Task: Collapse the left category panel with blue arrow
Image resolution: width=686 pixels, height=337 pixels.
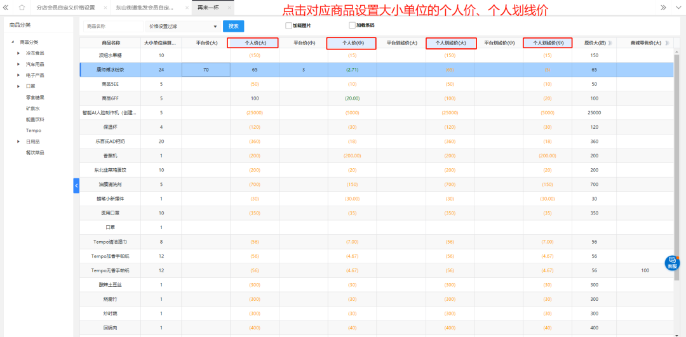Action: (x=76, y=185)
